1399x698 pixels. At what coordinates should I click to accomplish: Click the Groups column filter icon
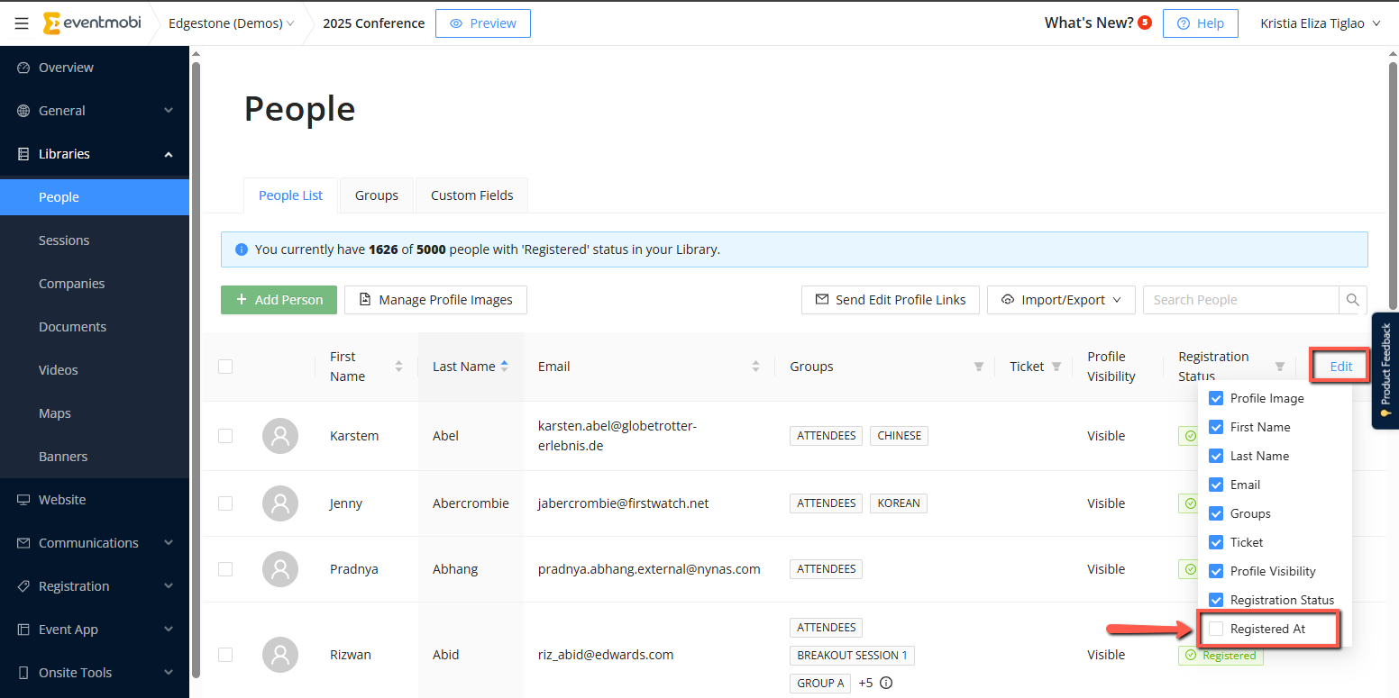point(978,367)
